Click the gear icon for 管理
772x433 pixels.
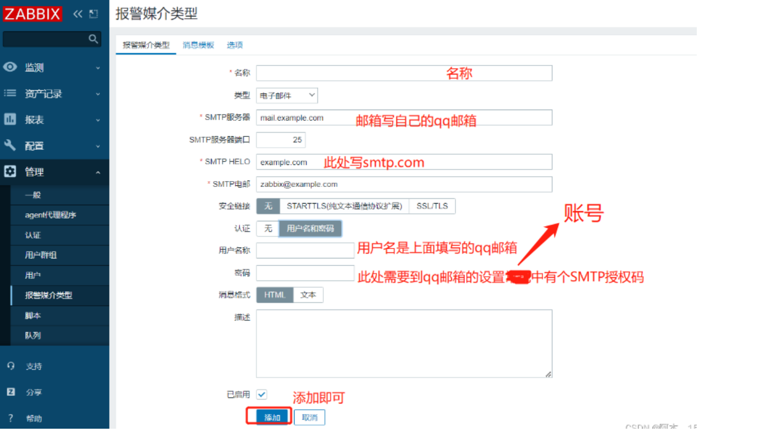[10, 171]
